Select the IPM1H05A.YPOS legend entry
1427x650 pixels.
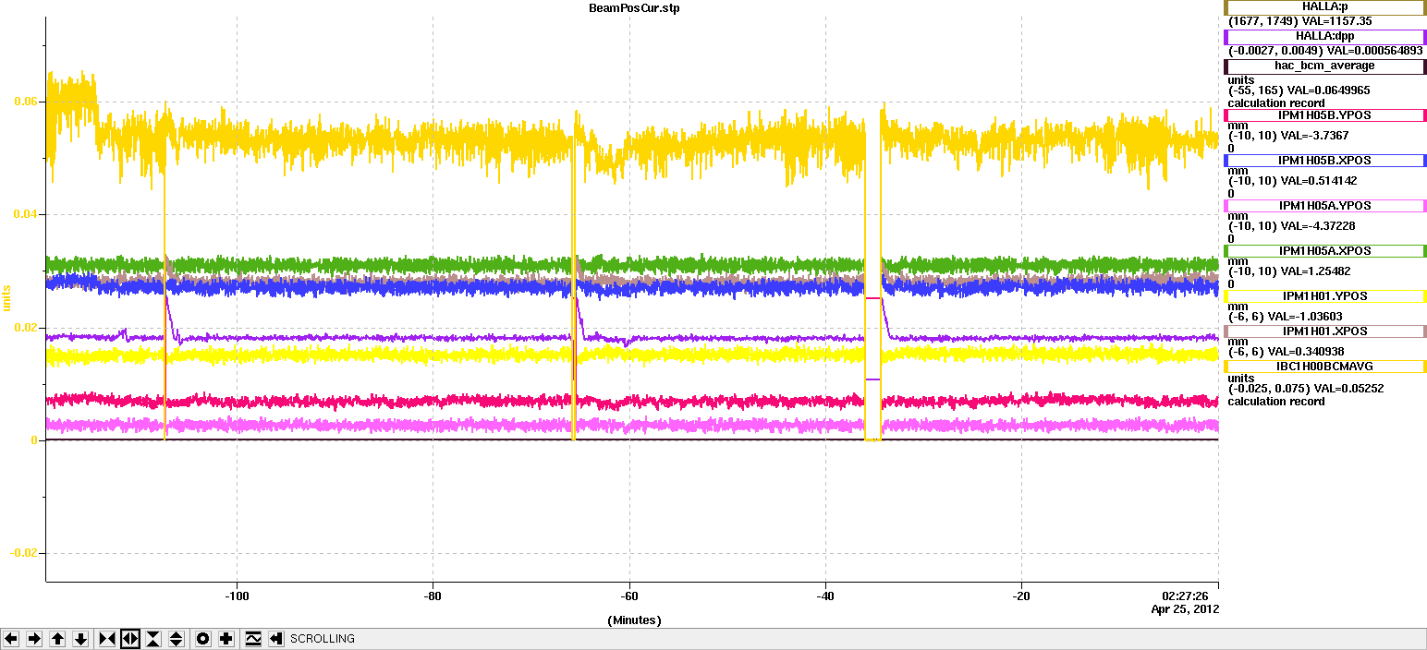(x=1324, y=205)
